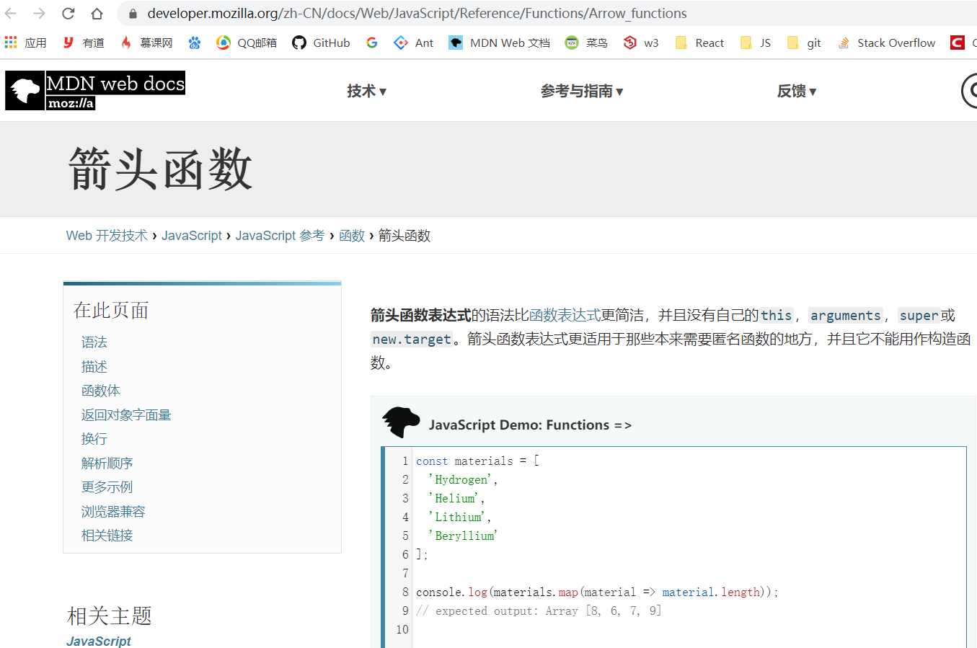Open the JavaScript breadcrumb link
The width and height of the screenshot is (977, 648).
pyautogui.click(x=191, y=235)
